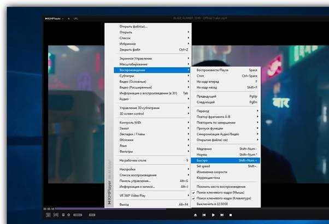Image resolution: width=329 pixels, height=224 pixels.
Task: Click the play button
Action: 213,215
